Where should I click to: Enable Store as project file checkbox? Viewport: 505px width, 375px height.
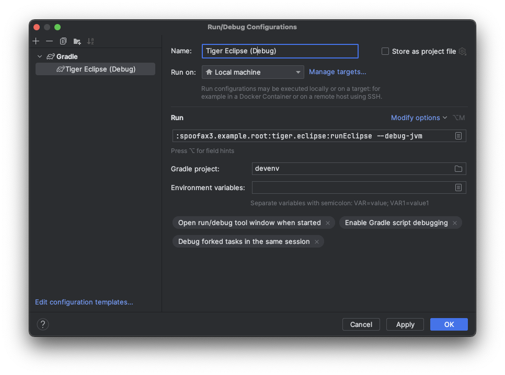coord(385,52)
